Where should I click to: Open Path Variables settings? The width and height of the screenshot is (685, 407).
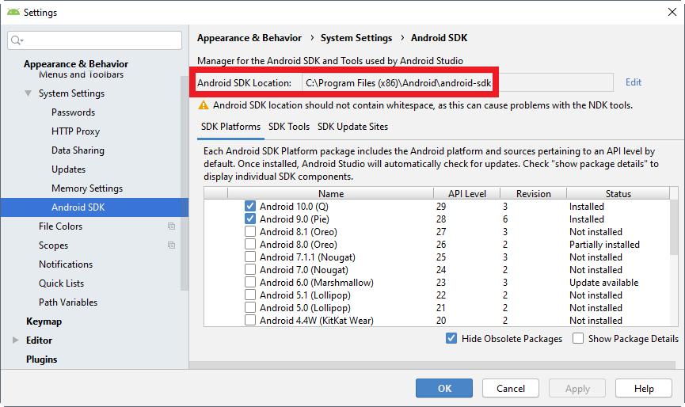[x=68, y=302]
